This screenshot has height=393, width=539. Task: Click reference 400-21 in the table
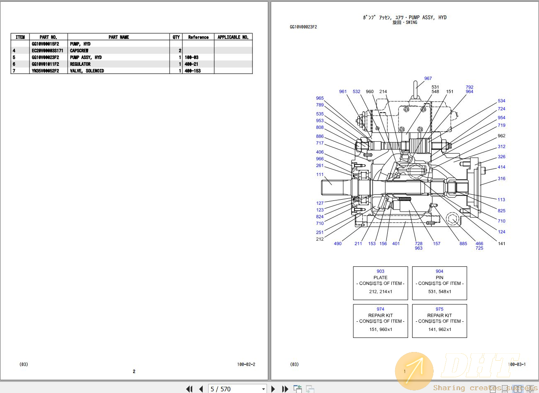[192, 64]
